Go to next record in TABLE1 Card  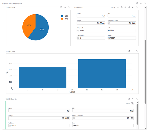click(x=122, y=7)
